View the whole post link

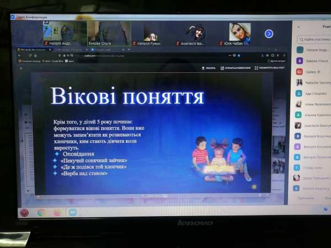pyautogui.click(x=269, y=68)
